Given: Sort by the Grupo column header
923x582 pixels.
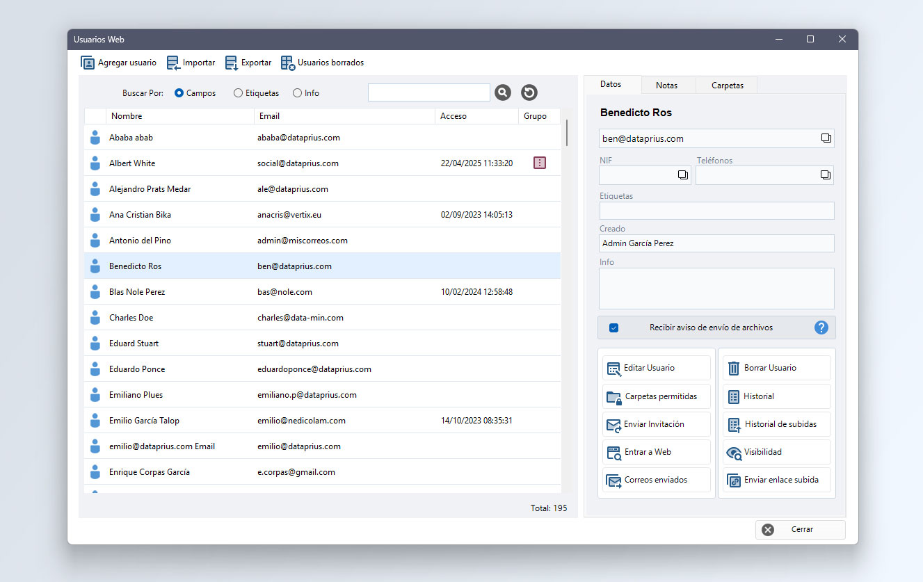Looking at the screenshot, I should 539,116.
